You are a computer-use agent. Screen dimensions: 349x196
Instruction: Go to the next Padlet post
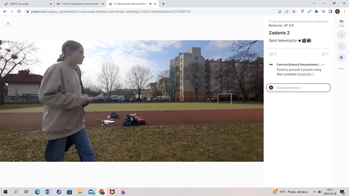pos(341,35)
